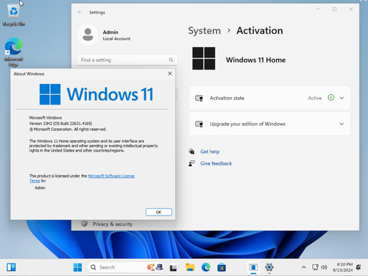
Task: Click the Active status text
Action: point(315,98)
